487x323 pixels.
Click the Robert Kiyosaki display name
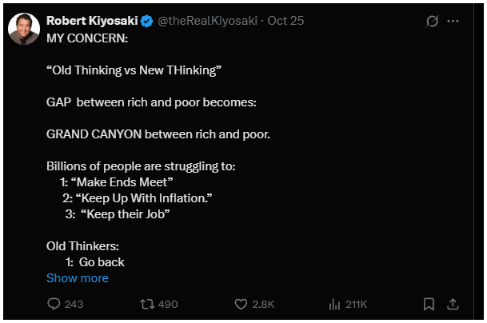click(x=92, y=21)
